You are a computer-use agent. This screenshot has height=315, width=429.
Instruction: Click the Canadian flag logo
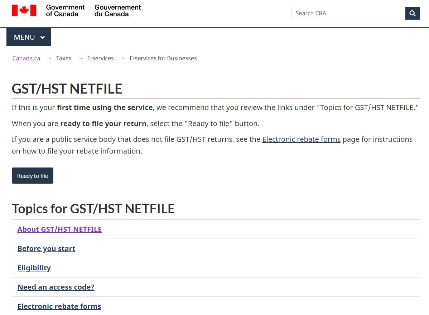(24, 10)
